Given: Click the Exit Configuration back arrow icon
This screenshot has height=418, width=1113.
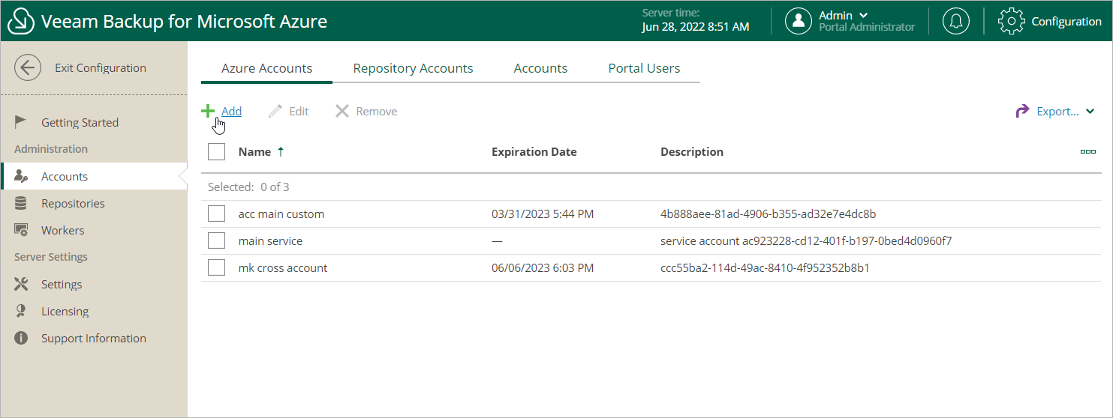Looking at the screenshot, I should [x=28, y=67].
